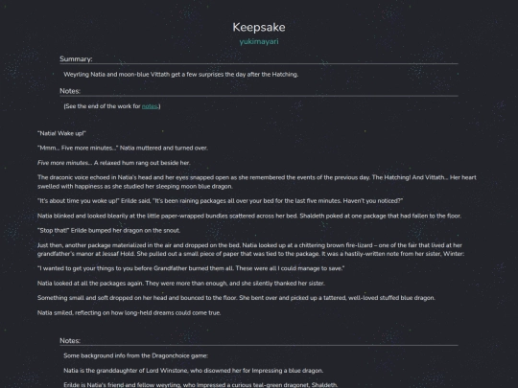The width and height of the screenshot is (518, 388).
Task: Follow the 'notes' link in the Notes section
Action: [x=150, y=106]
